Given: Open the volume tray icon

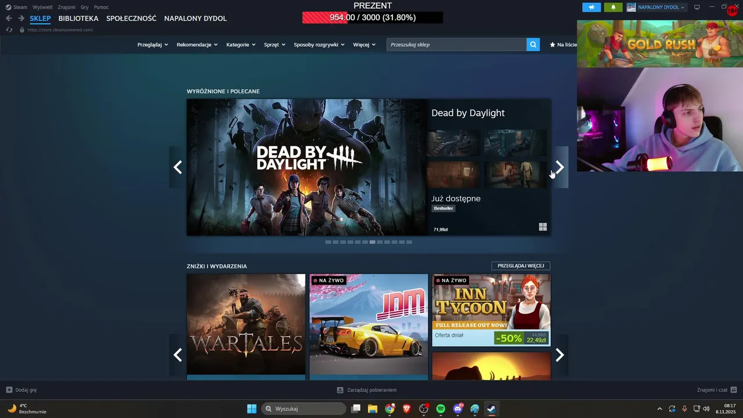Looking at the screenshot, I should tap(706, 409).
